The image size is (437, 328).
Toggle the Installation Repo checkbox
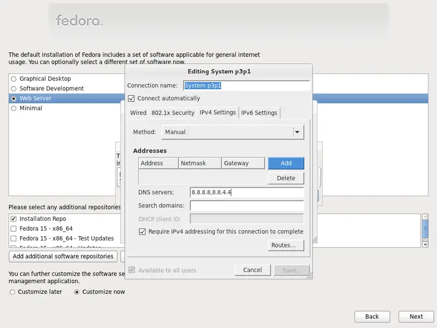(13, 219)
